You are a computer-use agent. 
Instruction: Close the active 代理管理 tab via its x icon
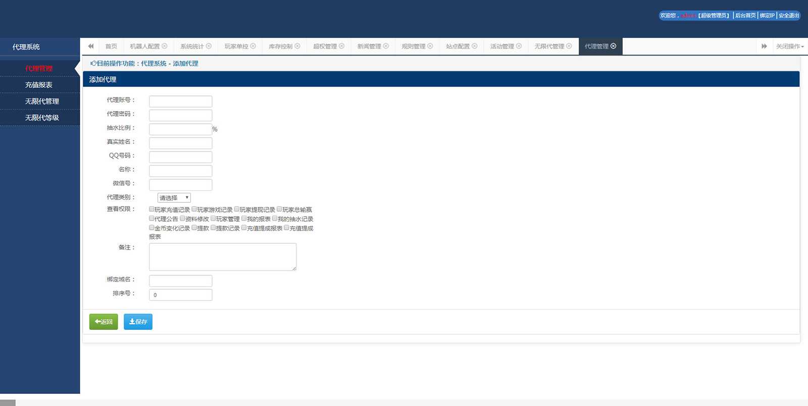click(614, 46)
